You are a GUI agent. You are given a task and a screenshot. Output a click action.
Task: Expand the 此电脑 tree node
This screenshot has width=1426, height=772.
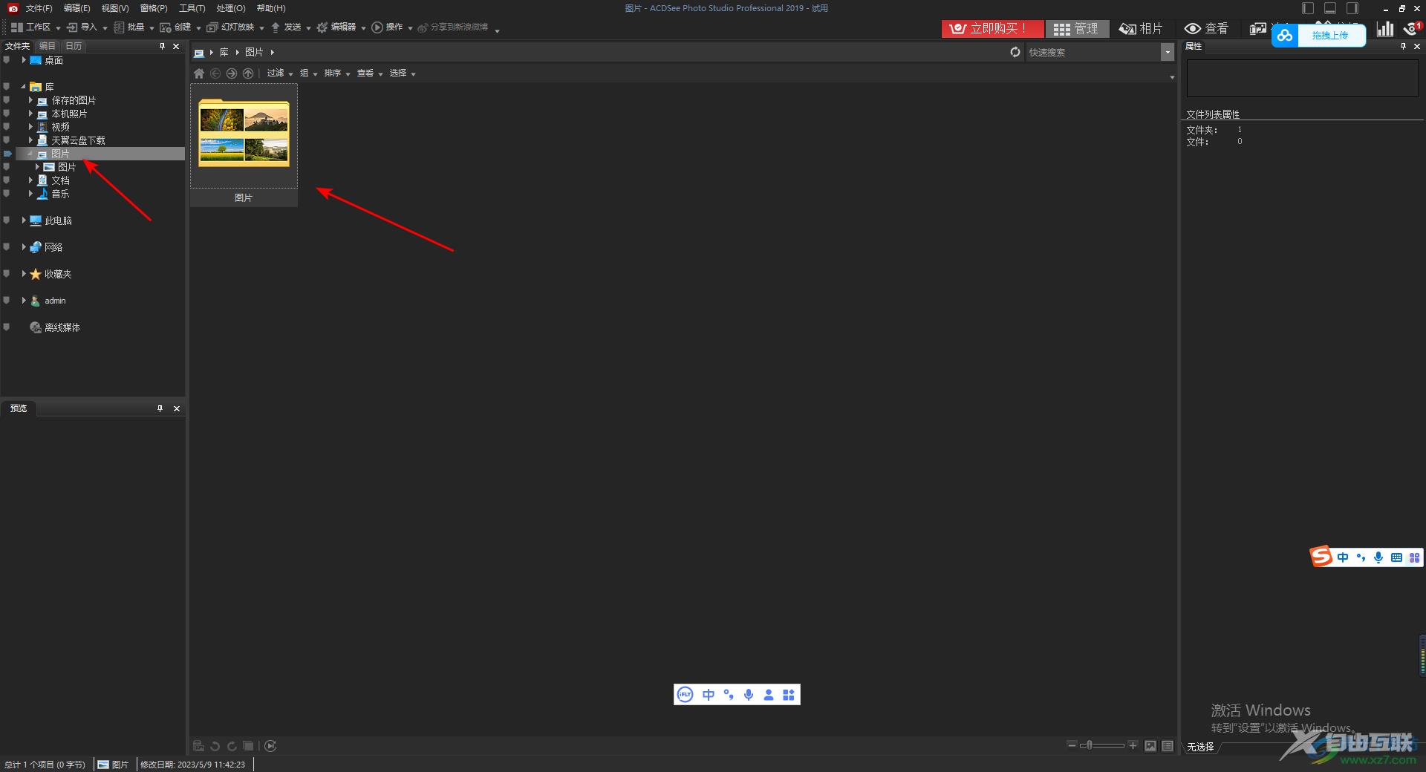point(24,220)
